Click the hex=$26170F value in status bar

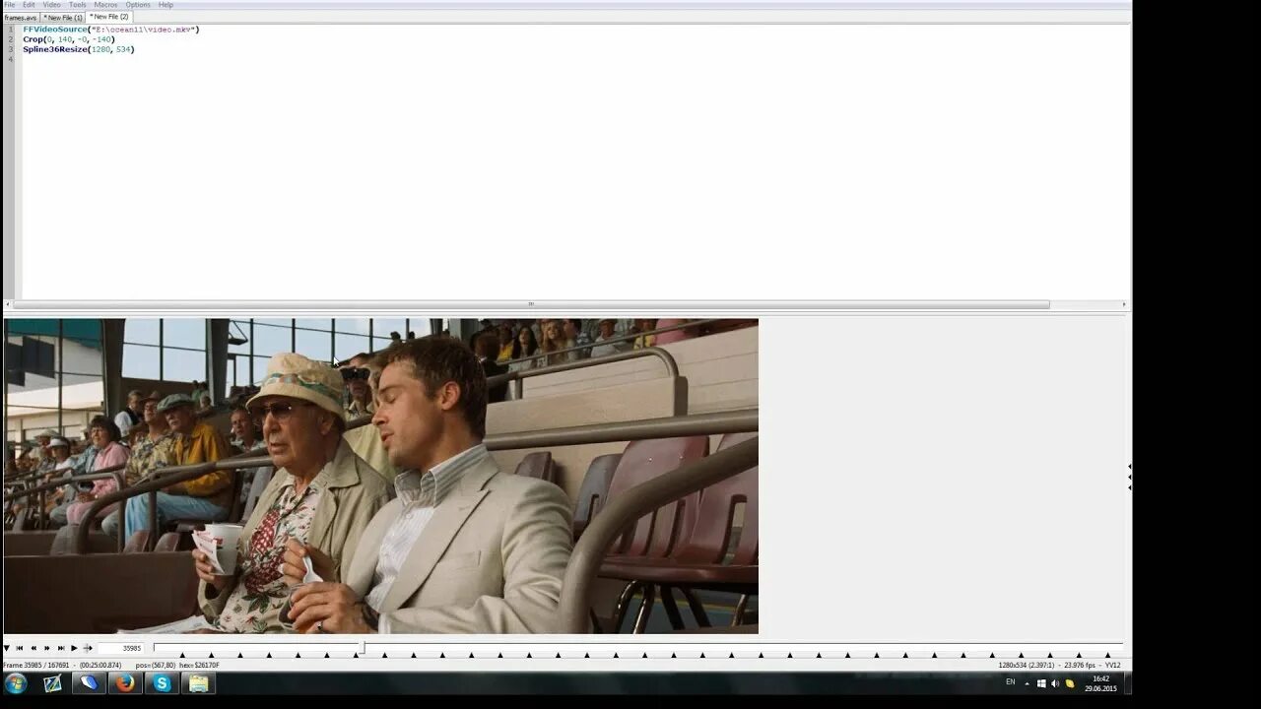(199, 666)
